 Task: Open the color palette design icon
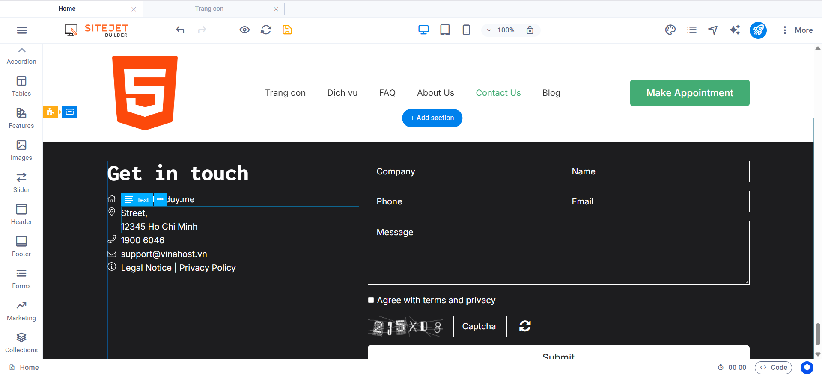(x=670, y=30)
